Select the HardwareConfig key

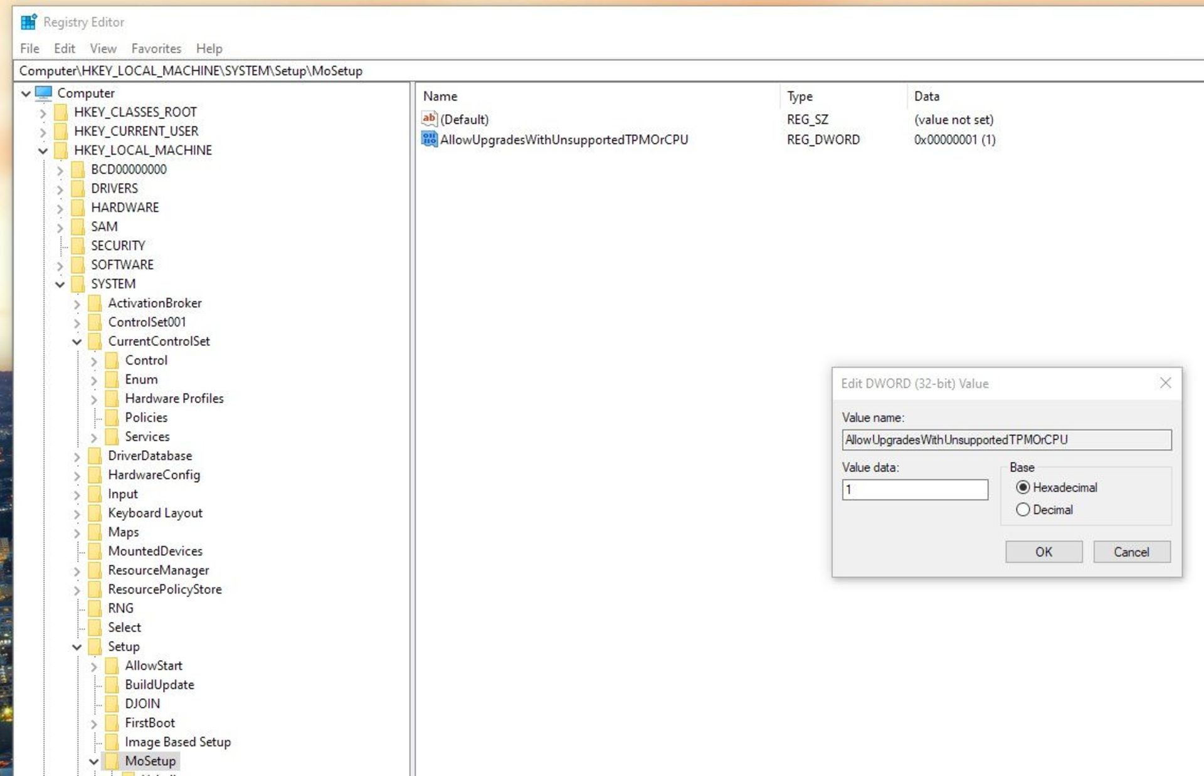coord(154,475)
